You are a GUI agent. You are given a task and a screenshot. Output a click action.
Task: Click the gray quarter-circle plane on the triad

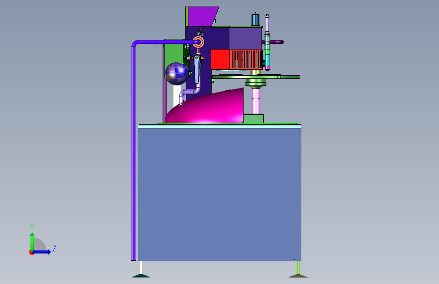39,245
